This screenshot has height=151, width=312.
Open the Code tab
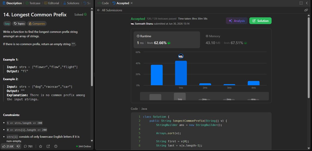click(103, 3)
